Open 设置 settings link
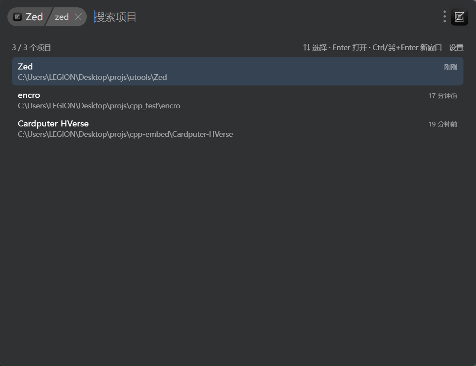This screenshot has height=366, width=476. [x=456, y=47]
